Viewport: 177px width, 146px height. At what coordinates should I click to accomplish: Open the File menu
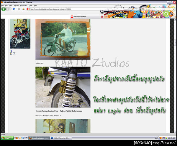[x=2, y=6]
